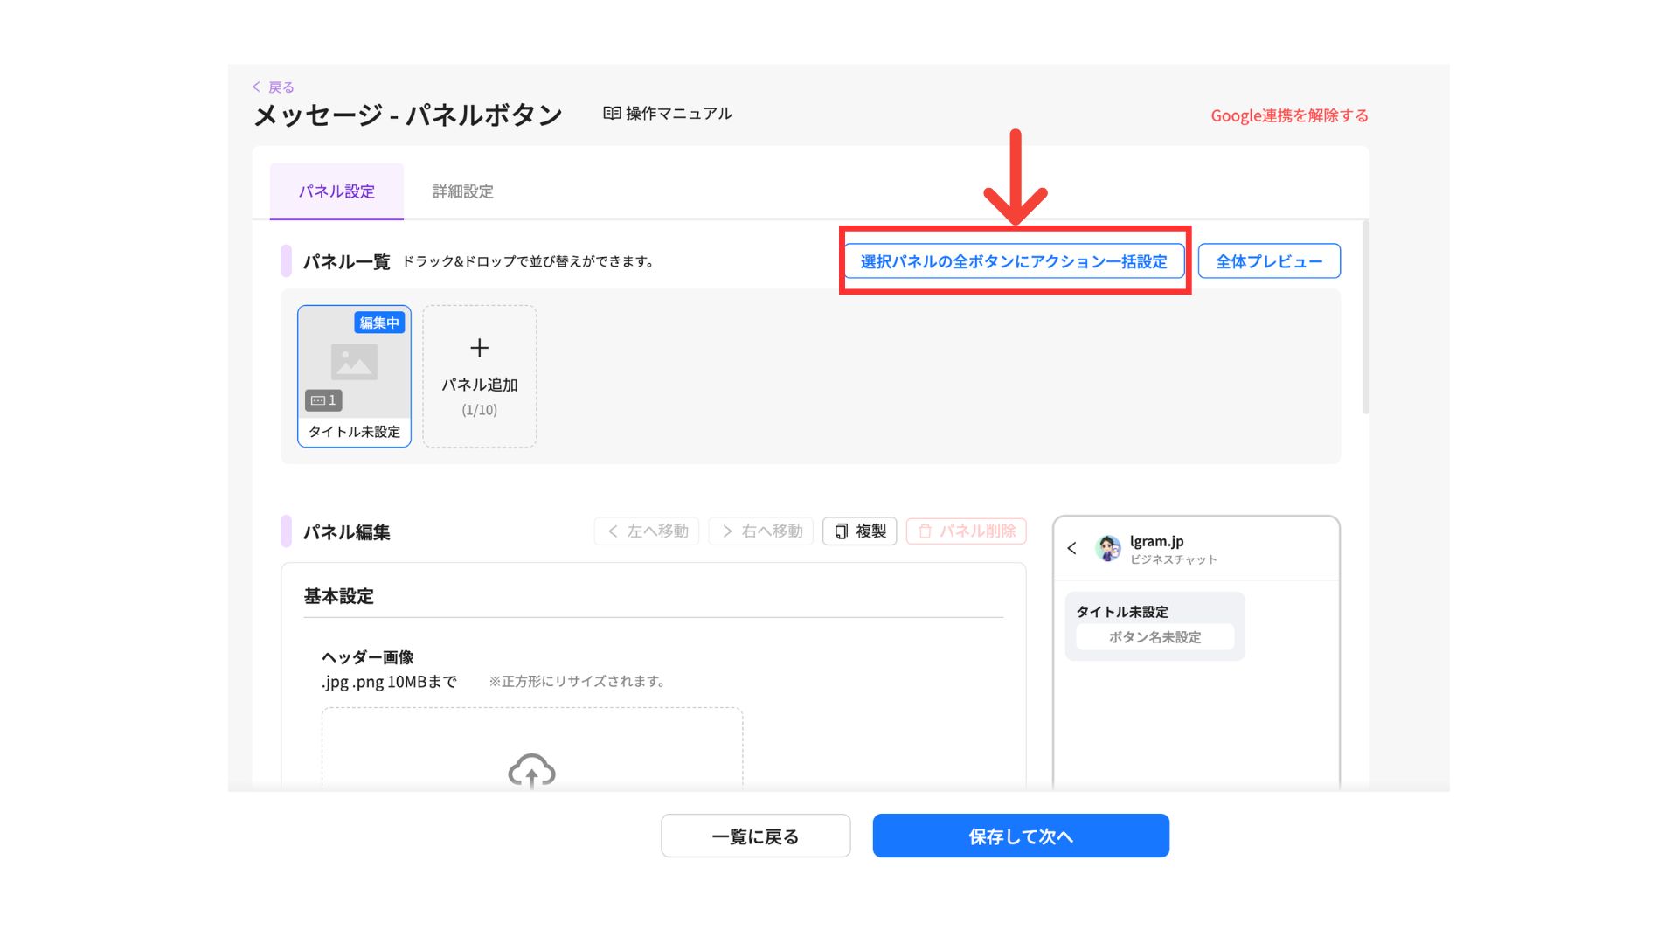Click ボタン名未設定 in chat preview
Screen dimensions: 1678x944
tap(1154, 637)
